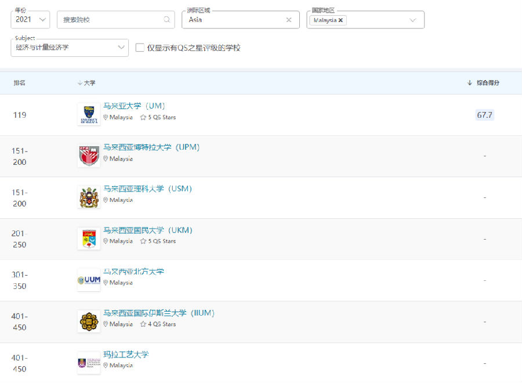Open the 马来西亚国际伊斯兰大学 (IIUM) link

pos(159,313)
